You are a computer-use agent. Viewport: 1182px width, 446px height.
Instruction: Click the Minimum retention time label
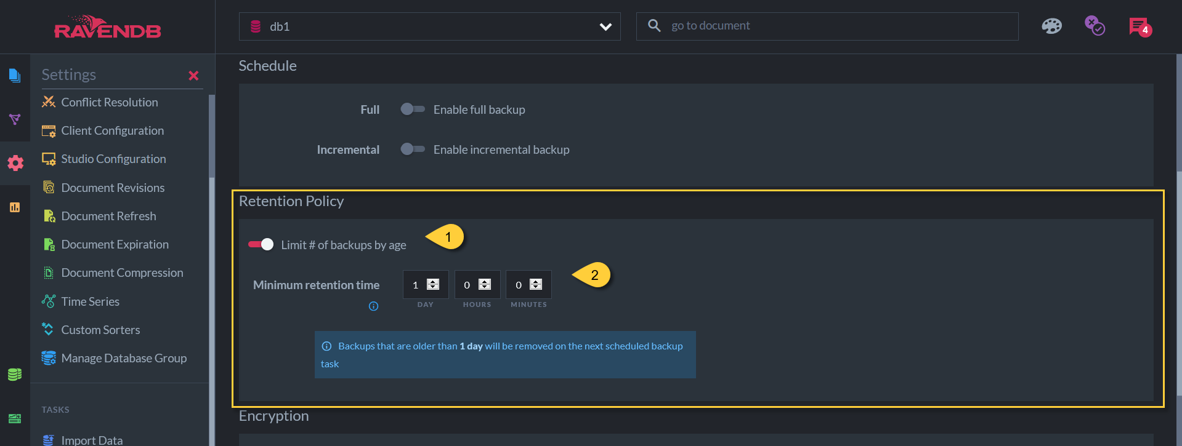pos(317,285)
